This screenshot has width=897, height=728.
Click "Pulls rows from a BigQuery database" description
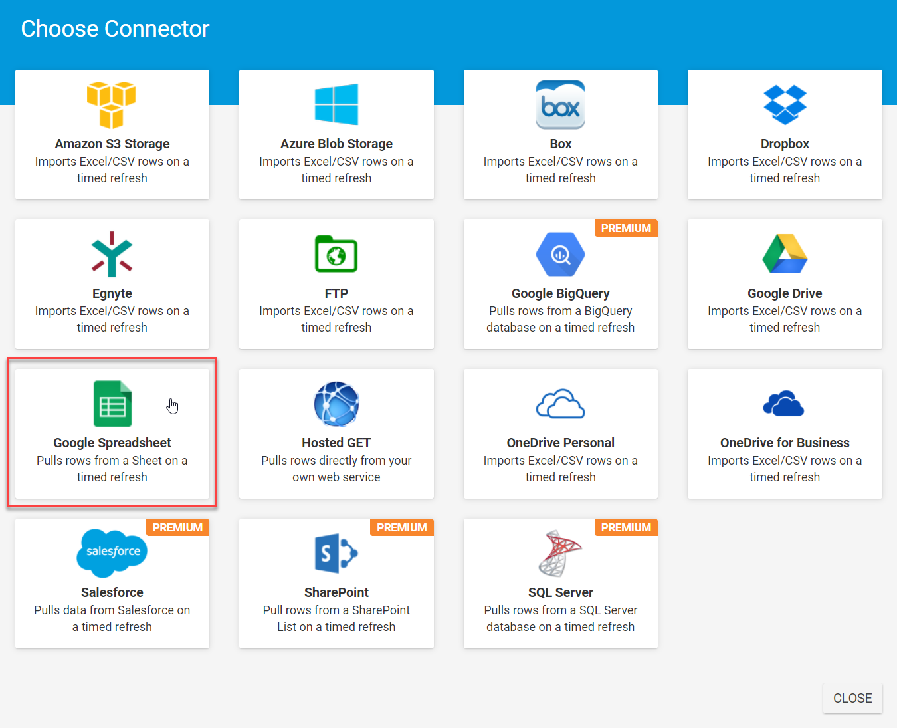[x=561, y=319]
